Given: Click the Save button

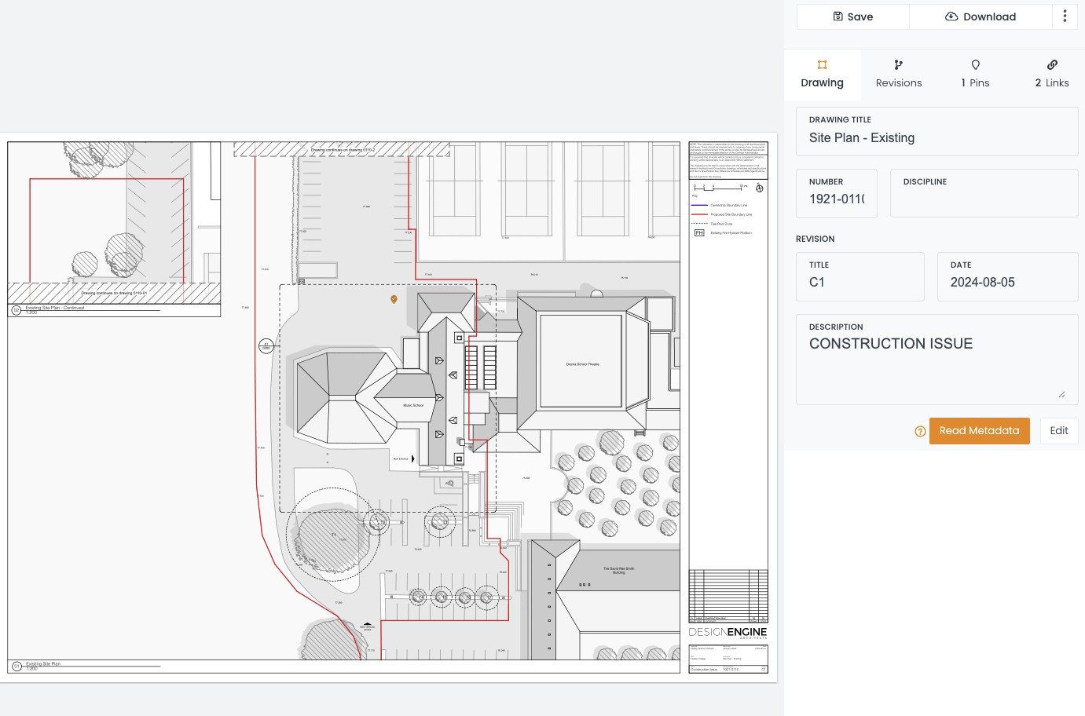Looking at the screenshot, I should coord(852,16).
